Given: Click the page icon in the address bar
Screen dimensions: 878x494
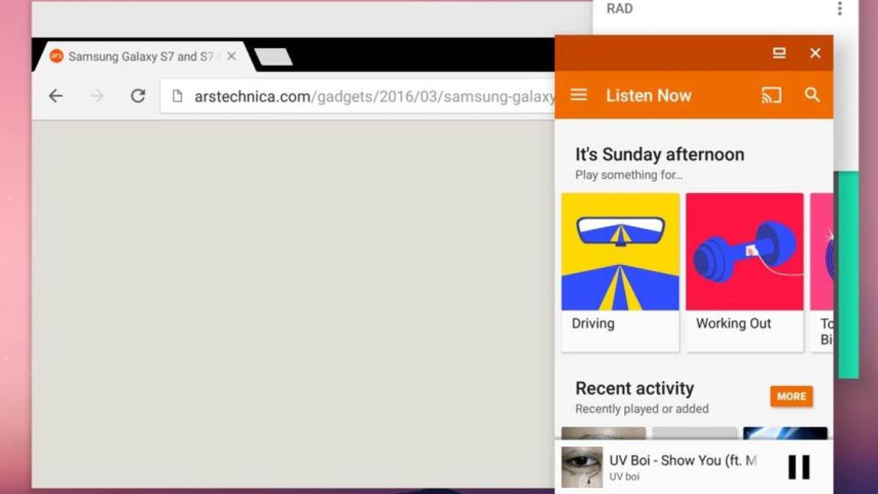Looking at the screenshot, I should pyautogui.click(x=177, y=96).
